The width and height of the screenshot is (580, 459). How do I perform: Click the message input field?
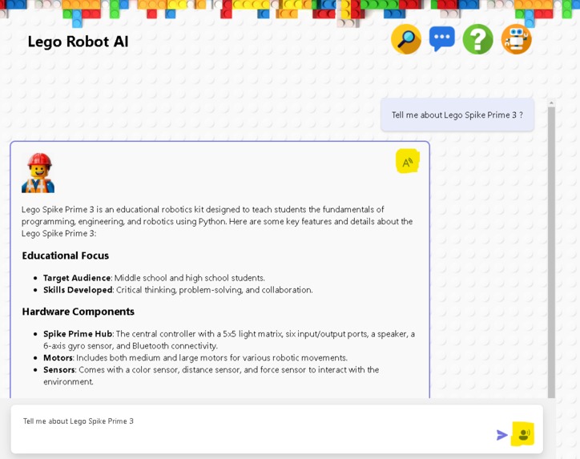pos(276,429)
